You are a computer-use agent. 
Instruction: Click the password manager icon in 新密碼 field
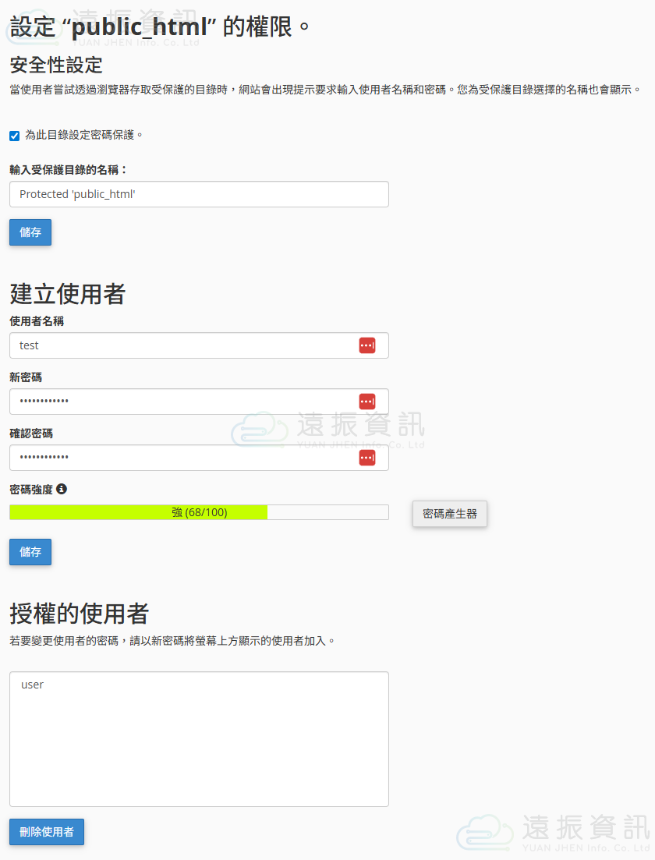coord(366,402)
